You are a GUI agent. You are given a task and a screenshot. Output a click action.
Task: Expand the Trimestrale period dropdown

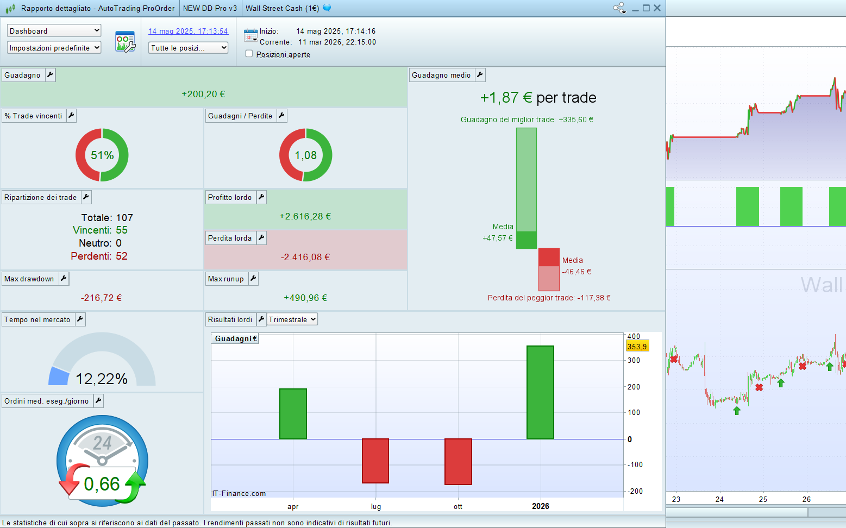click(x=292, y=319)
